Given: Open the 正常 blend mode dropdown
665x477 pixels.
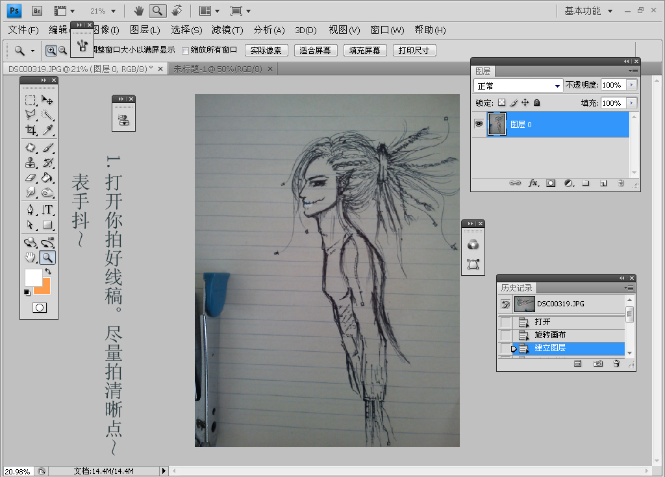Looking at the screenshot, I should pyautogui.click(x=518, y=86).
